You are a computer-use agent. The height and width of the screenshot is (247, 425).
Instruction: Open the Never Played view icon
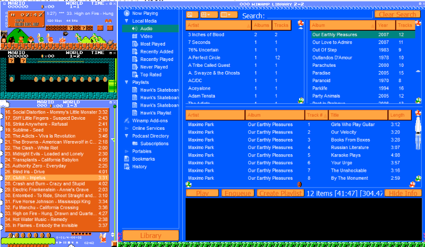tap(135, 67)
